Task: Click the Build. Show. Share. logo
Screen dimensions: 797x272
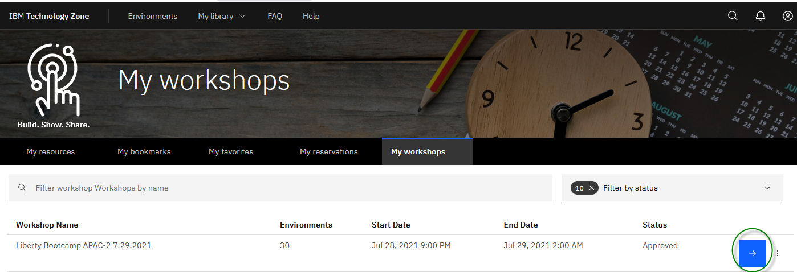Action: coord(54,85)
